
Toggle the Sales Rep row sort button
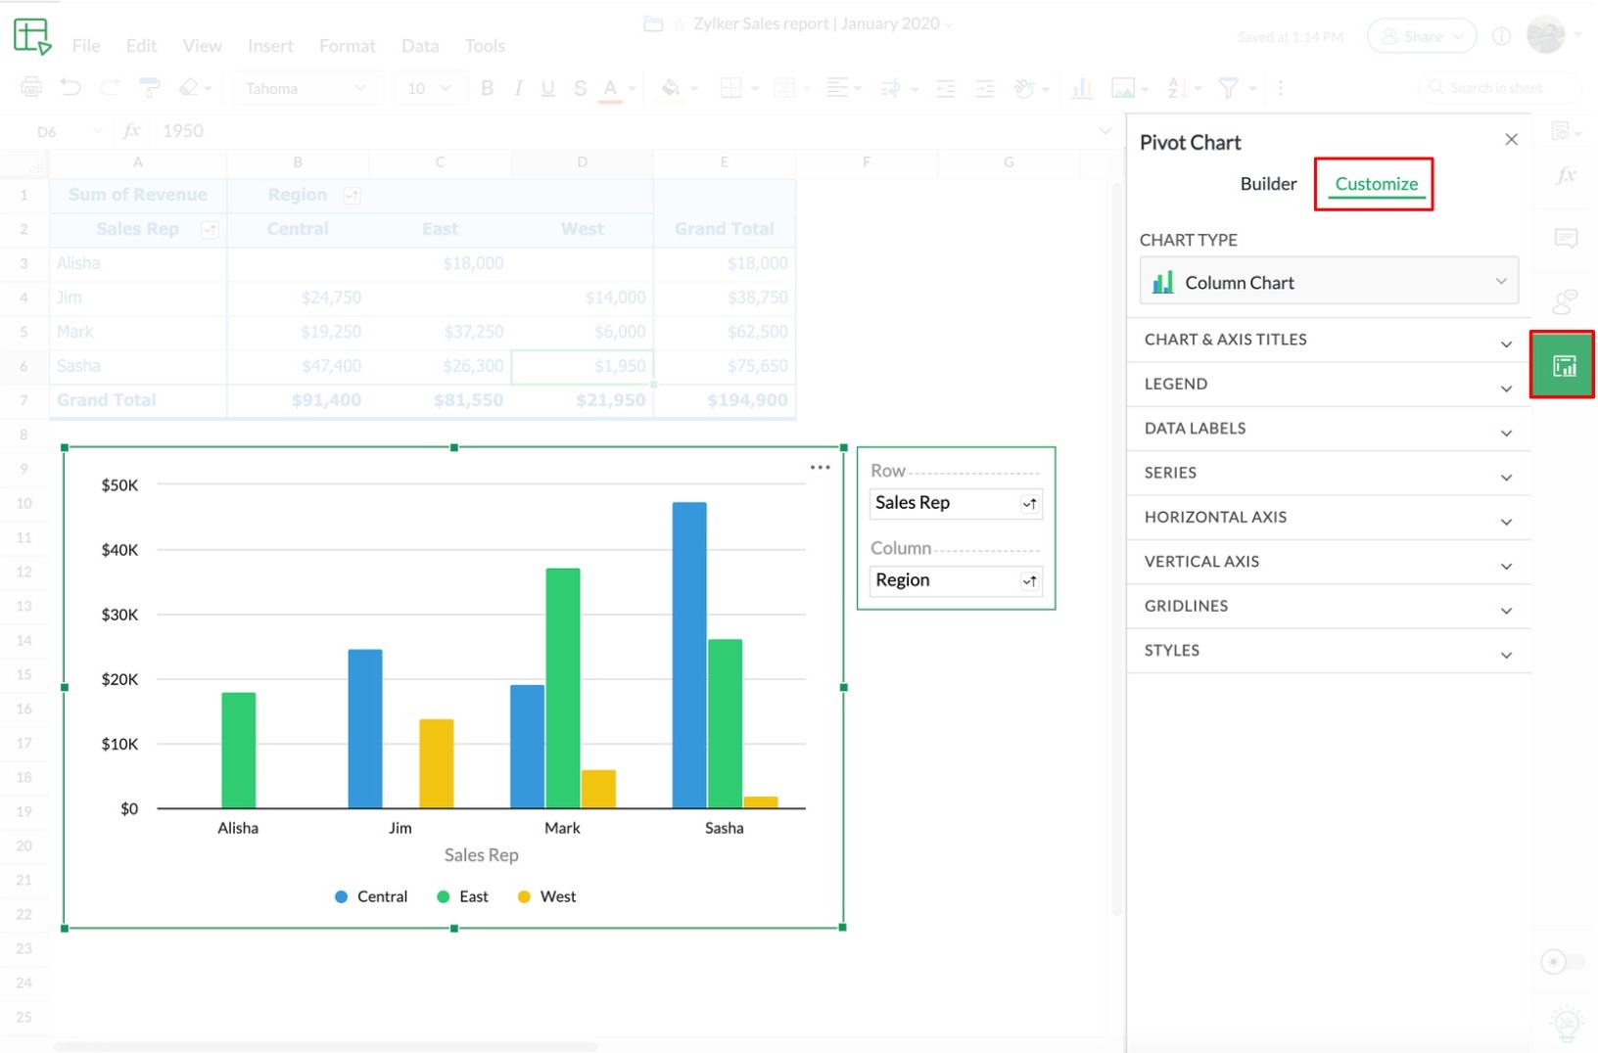1029,504
